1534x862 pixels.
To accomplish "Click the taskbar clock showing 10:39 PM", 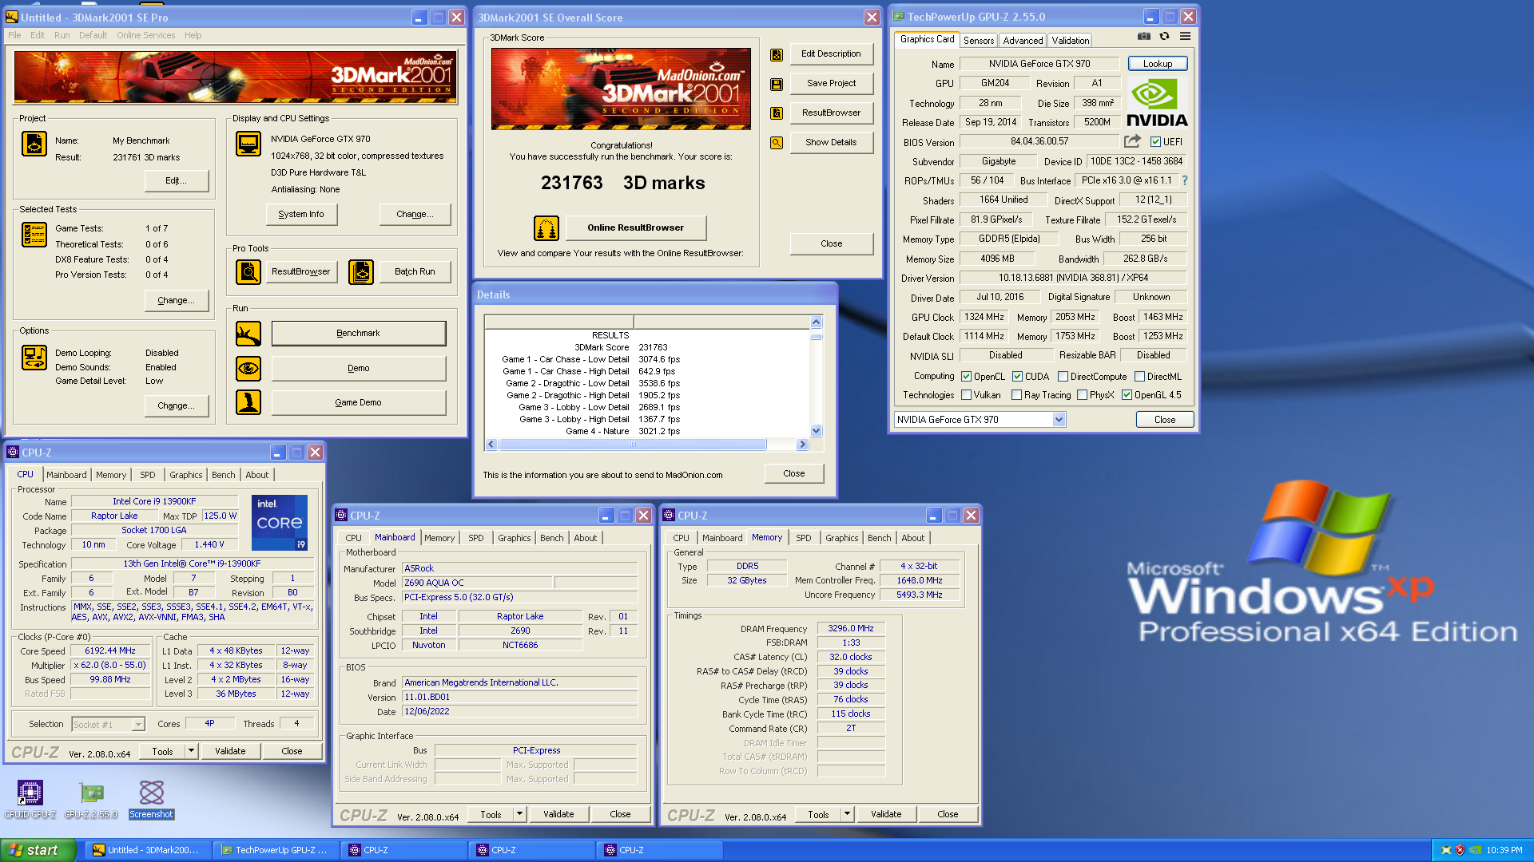I will tap(1504, 851).
